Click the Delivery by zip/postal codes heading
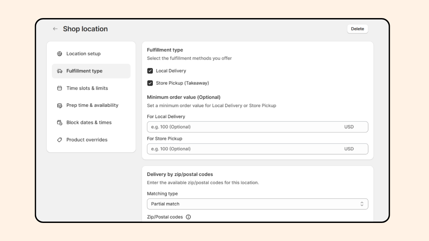The height and width of the screenshot is (241, 429). tap(180, 174)
